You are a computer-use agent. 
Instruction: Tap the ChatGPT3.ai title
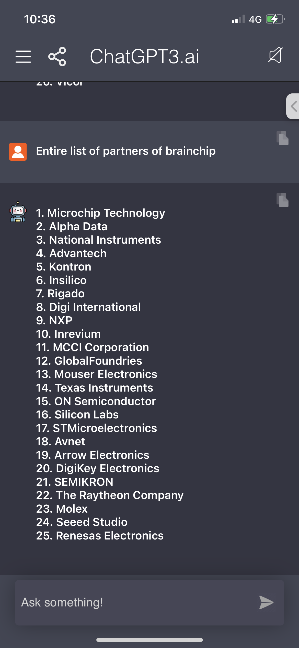click(144, 57)
